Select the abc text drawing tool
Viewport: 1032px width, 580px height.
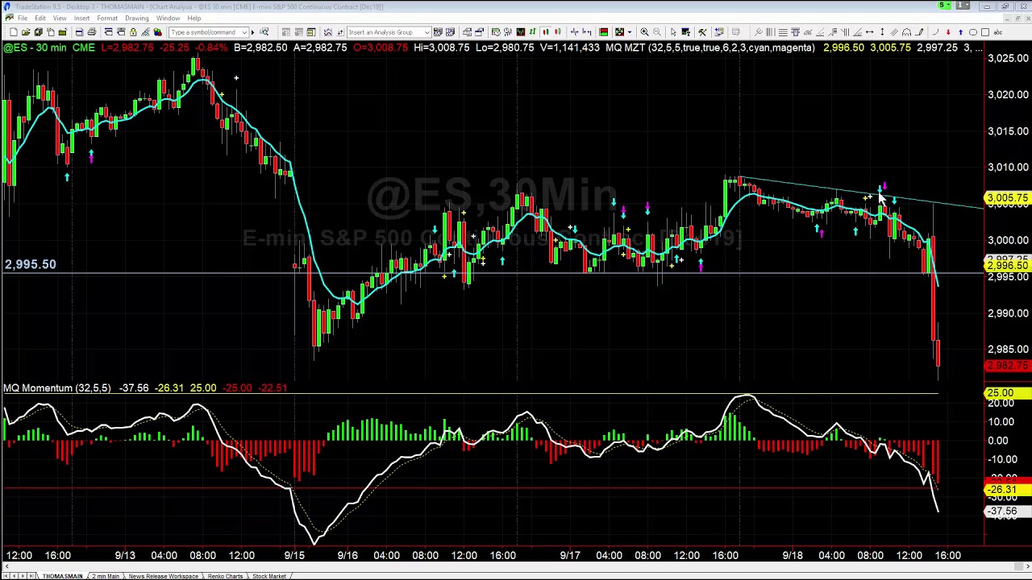pyautogui.click(x=997, y=32)
